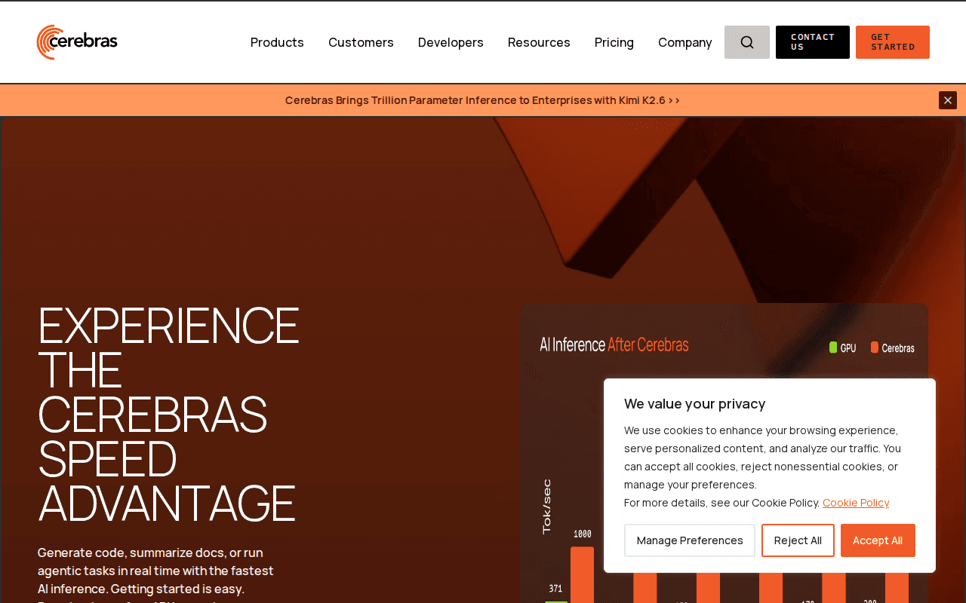The width and height of the screenshot is (966, 603).
Task: Open the Developers menu
Action: [x=451, y=42]
